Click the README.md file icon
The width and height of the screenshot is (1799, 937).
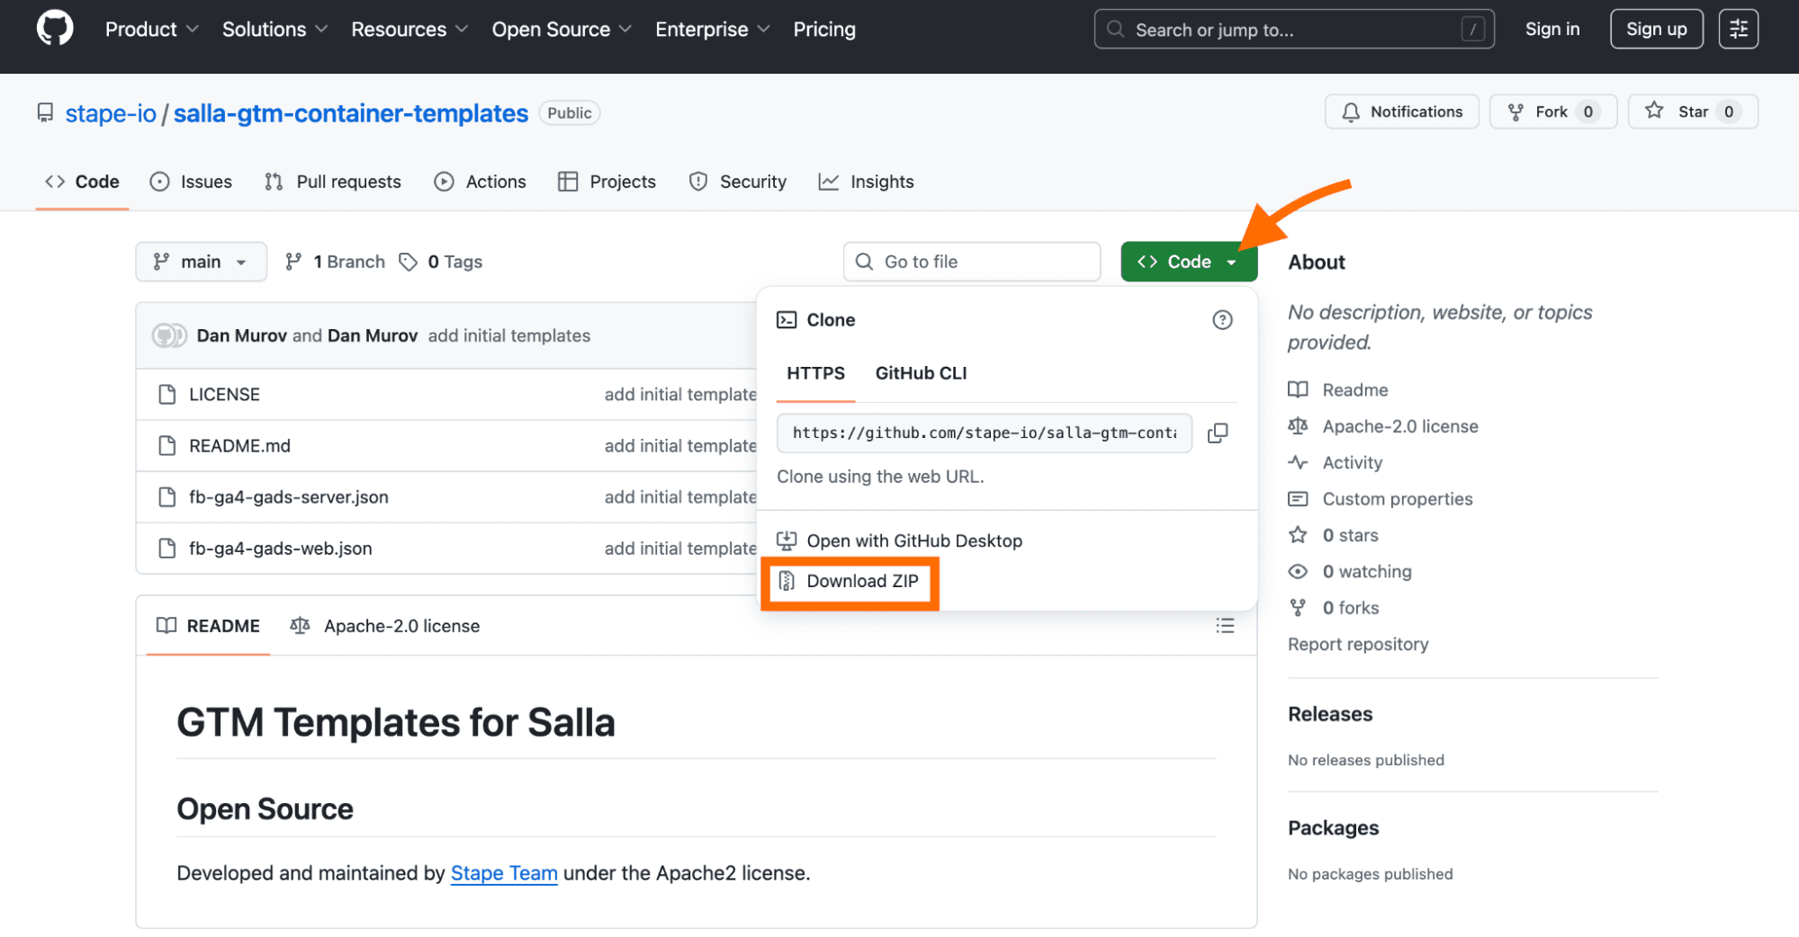point(166,445)
